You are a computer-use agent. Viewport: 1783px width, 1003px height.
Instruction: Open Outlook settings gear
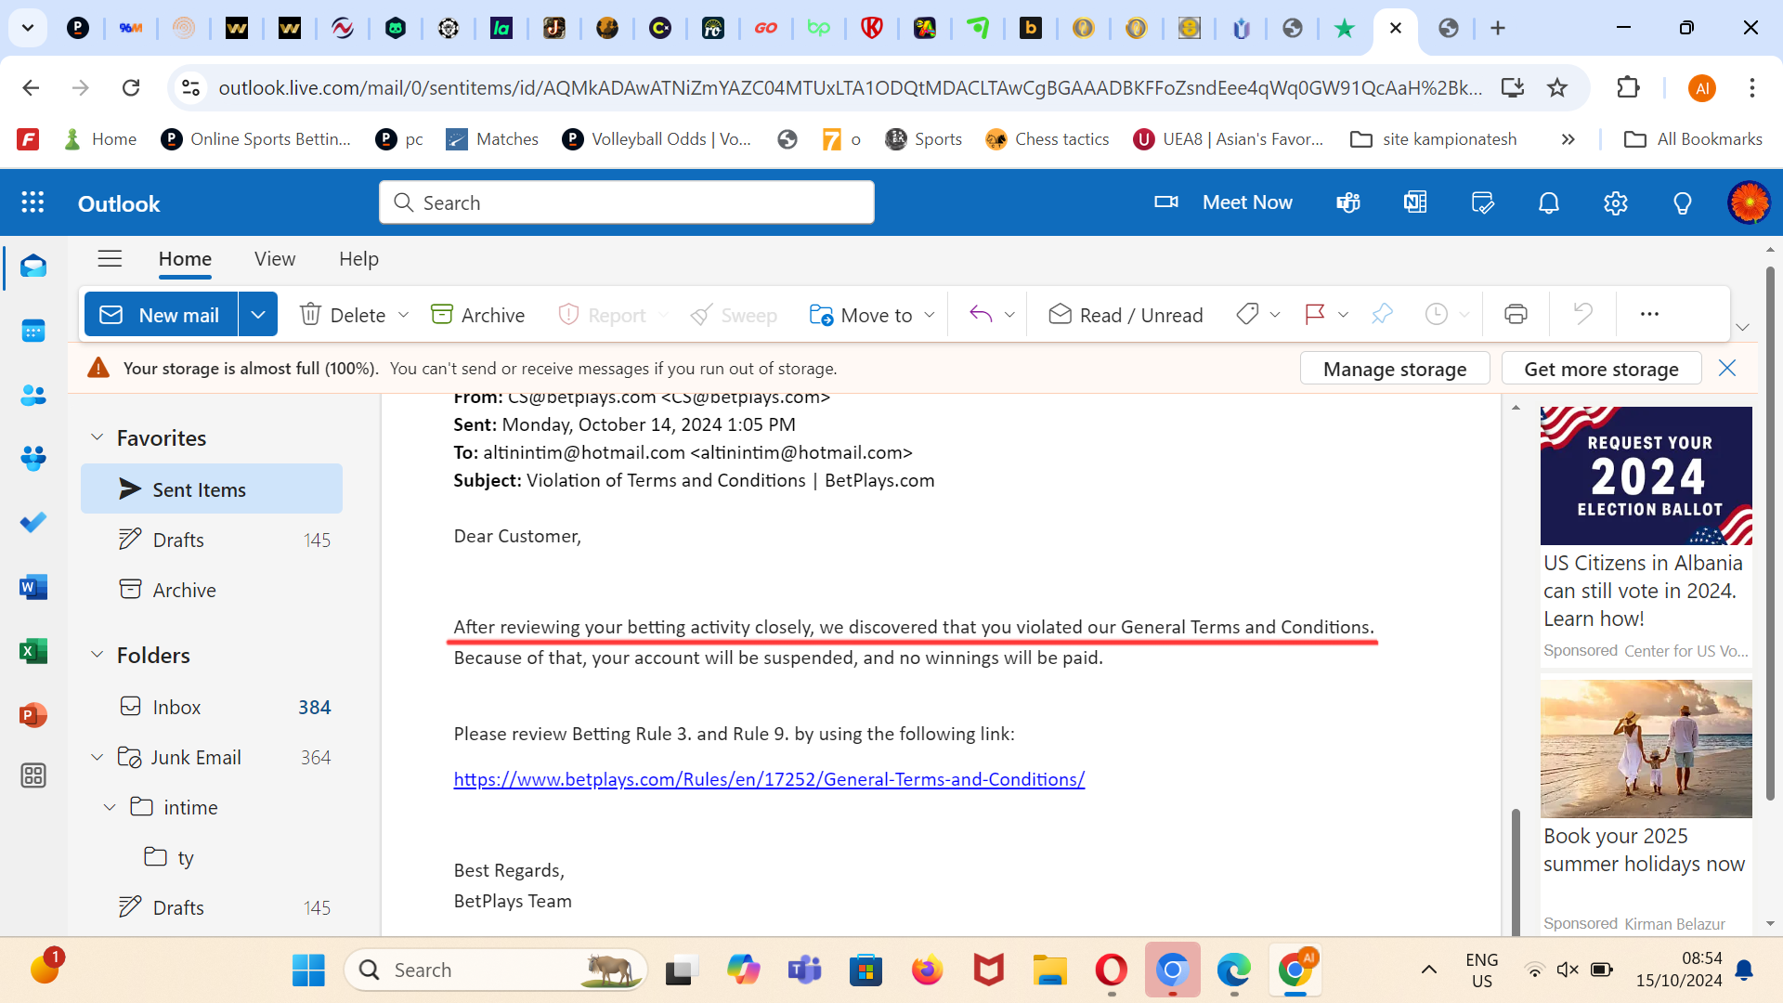click(x=1616, y=202)
